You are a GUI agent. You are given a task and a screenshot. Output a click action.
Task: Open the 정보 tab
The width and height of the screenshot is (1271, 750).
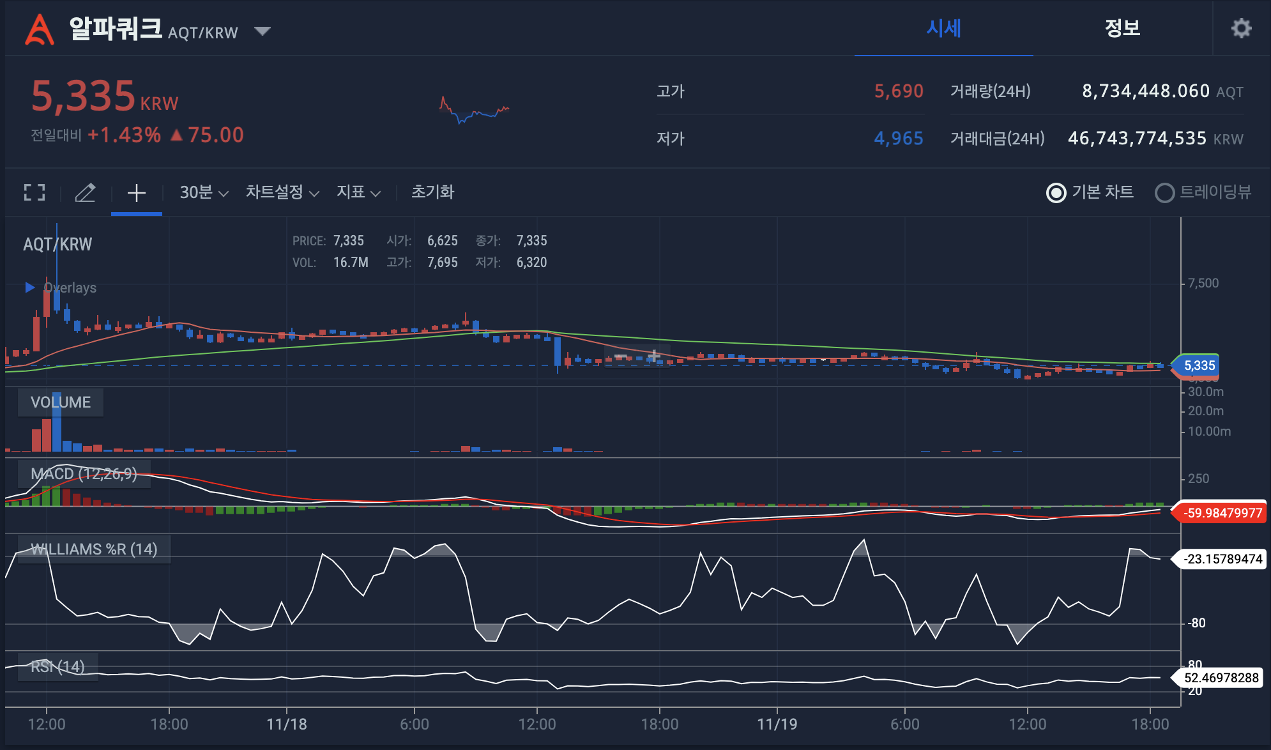pyautogui.click(x=1122, y=28)
